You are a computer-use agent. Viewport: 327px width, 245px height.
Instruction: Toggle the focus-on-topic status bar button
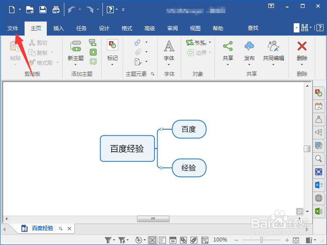(x=152, y=240)
